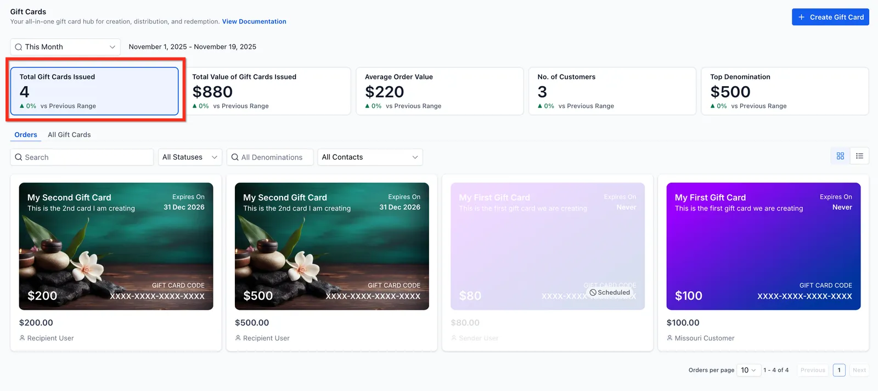Click the Scheduled status icon on faded card
This screenshot has height=391, width=878.
click(593, 292)
